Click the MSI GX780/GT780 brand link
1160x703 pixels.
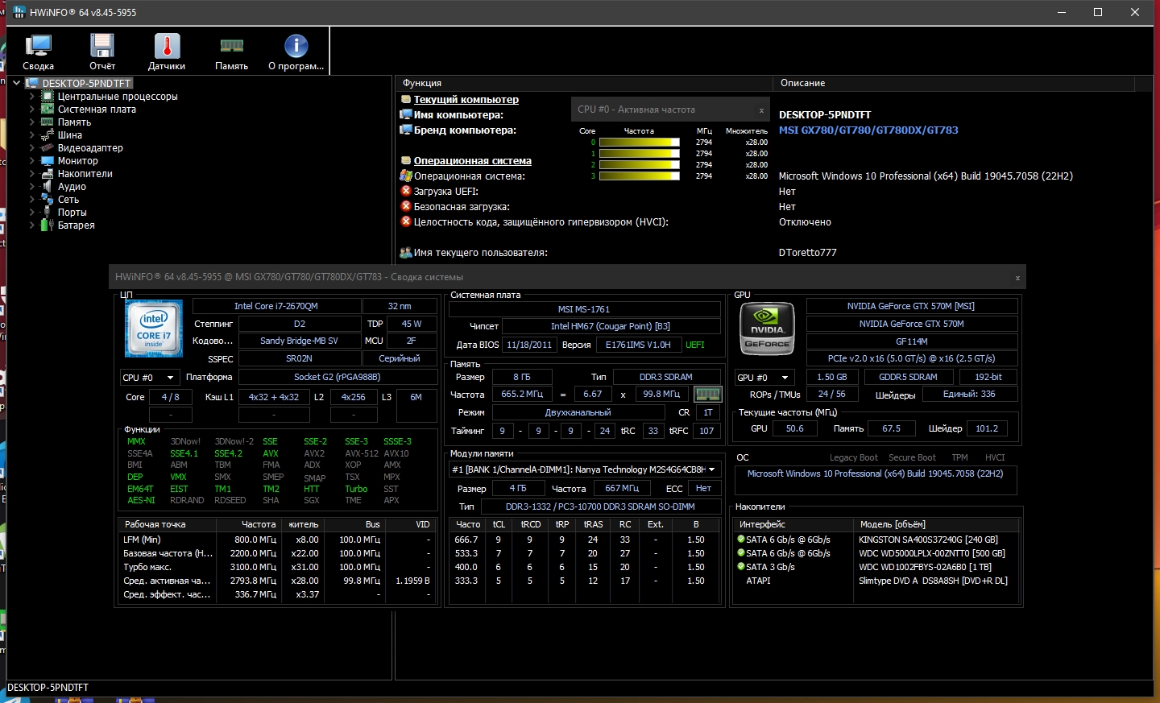[868, 130]
